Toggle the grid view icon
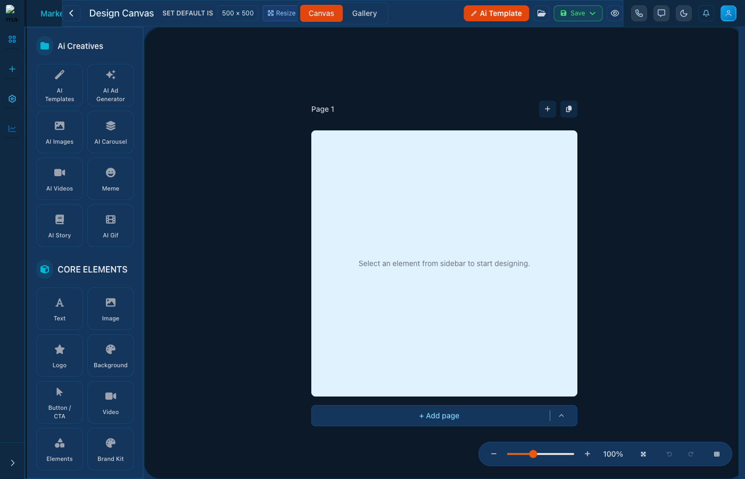 click(x=717, y=454)
